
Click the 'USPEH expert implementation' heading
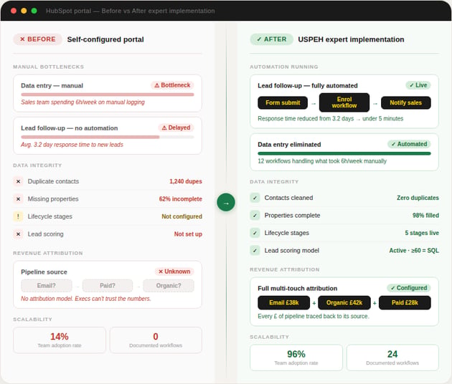coord(351,39)
